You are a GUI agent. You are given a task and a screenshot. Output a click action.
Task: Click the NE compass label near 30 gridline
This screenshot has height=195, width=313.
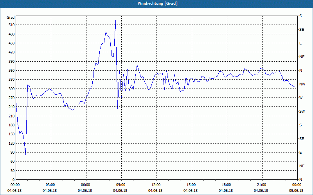click(x=302, y=166)
